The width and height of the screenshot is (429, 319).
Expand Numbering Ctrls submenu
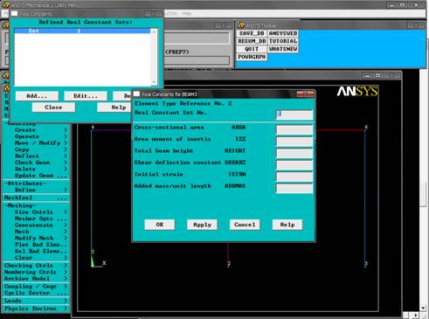coord(37,272)
